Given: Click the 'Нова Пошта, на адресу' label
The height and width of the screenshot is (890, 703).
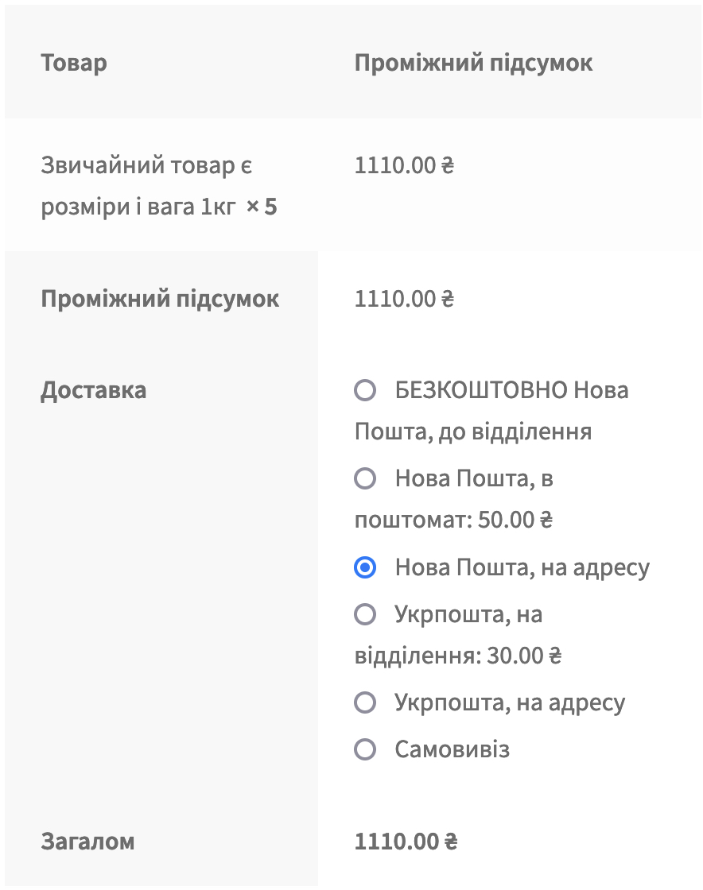Looking at the screenshot, I should 522,568.
